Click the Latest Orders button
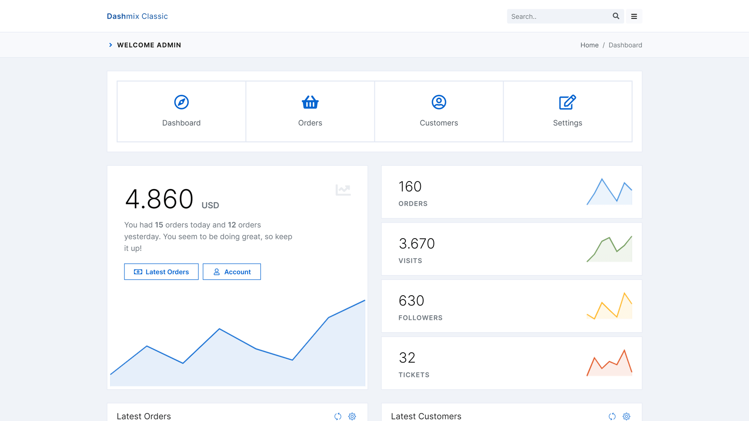 [x=161, y=272]
